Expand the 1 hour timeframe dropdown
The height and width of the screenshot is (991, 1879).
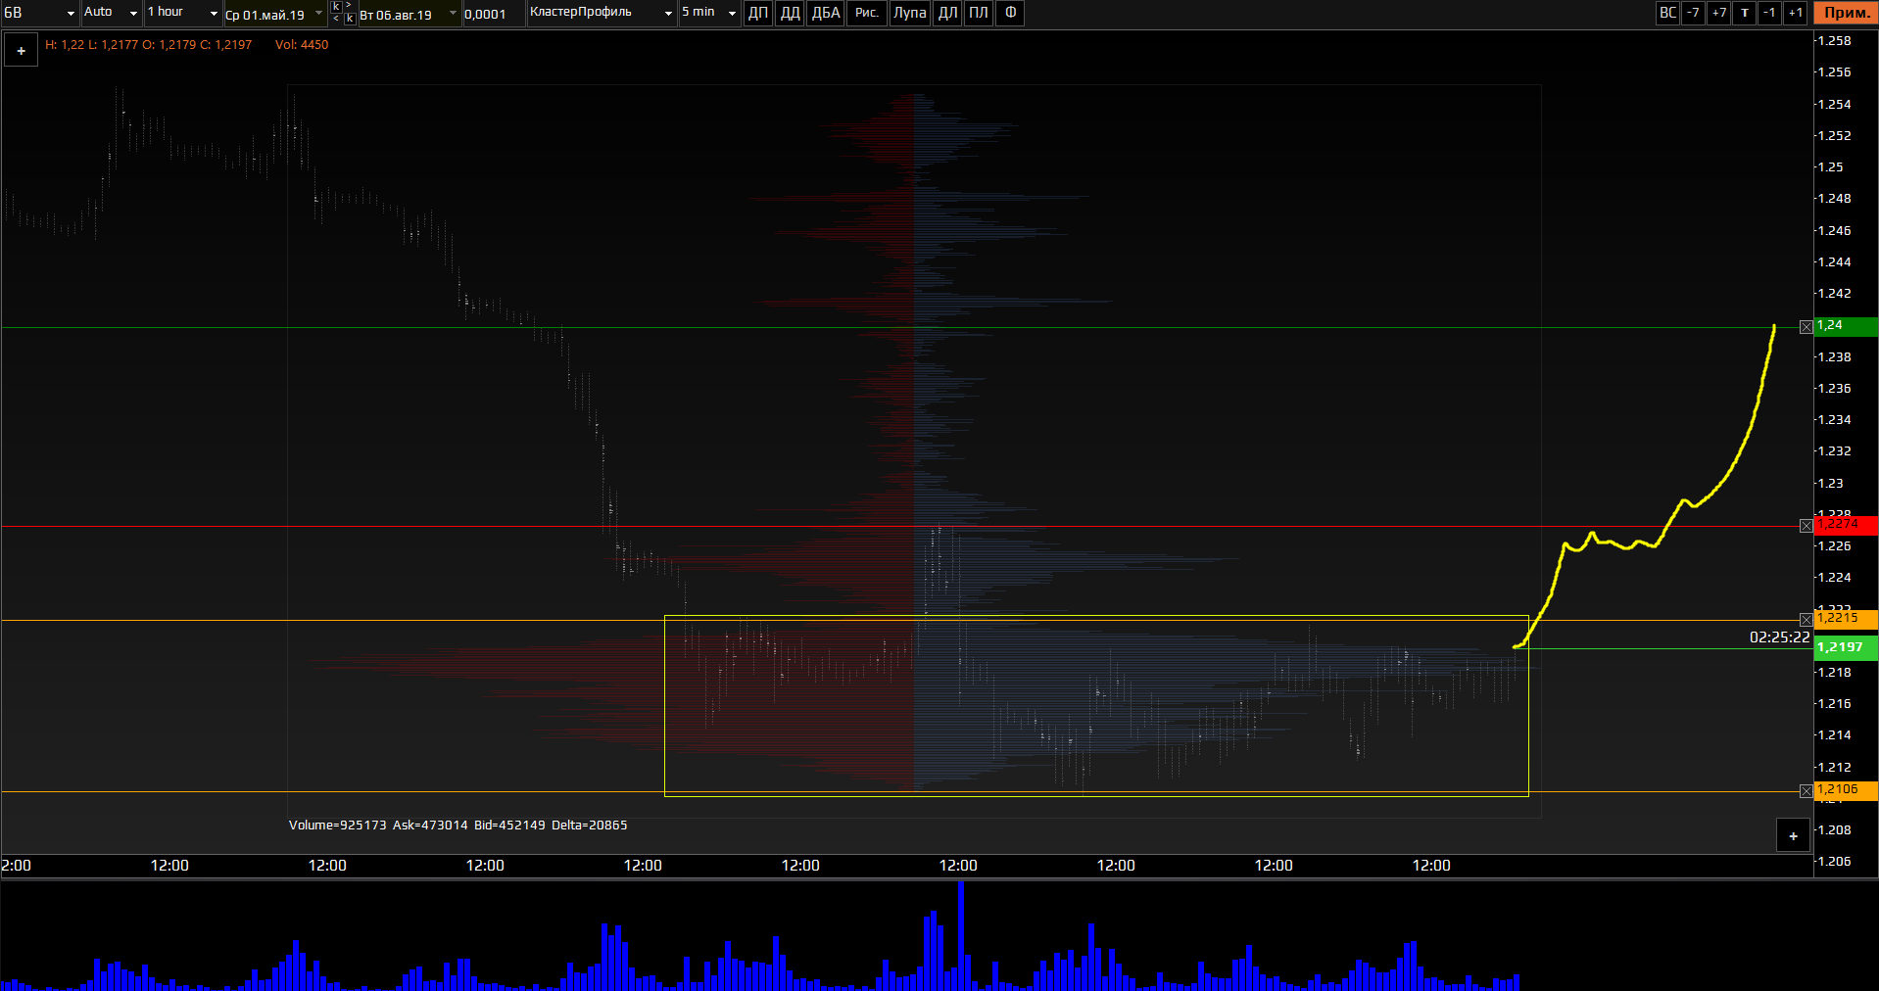[182, 13]
